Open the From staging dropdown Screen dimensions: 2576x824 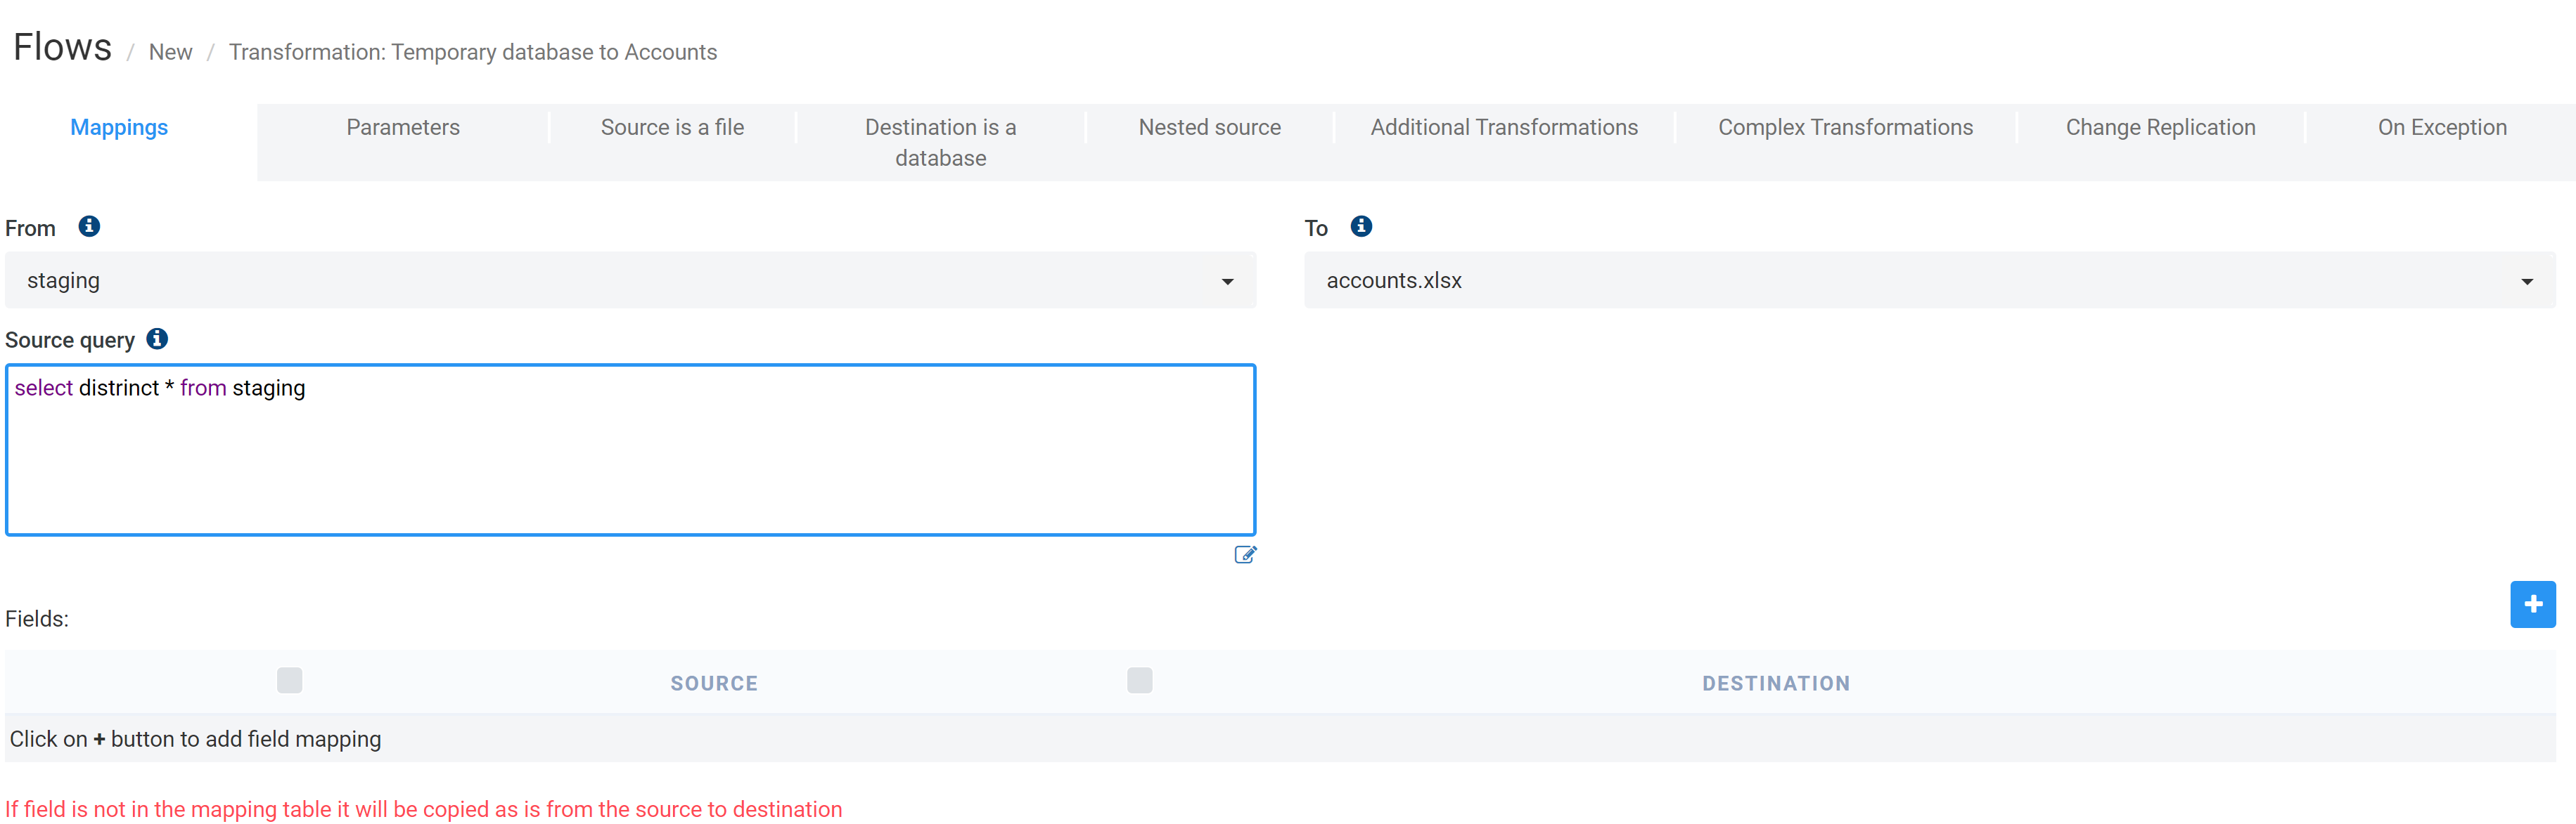[x=630, y=281]
